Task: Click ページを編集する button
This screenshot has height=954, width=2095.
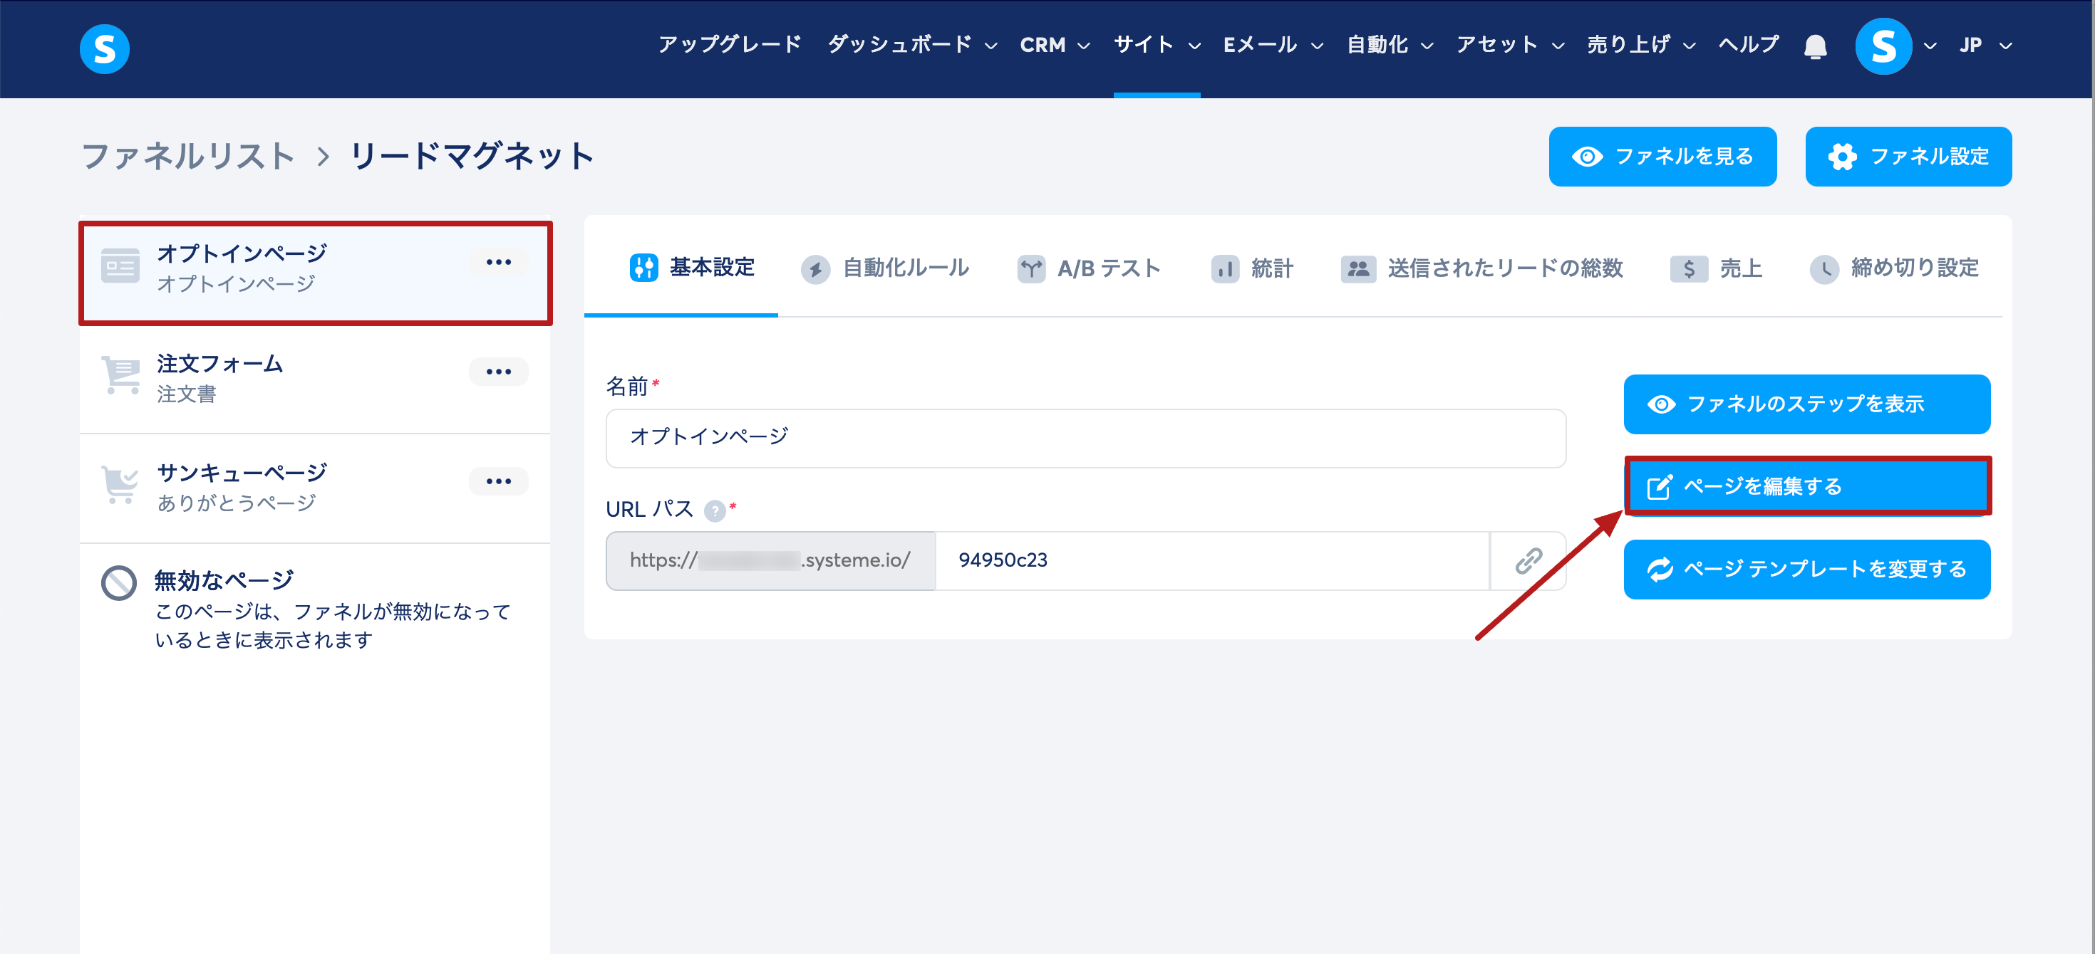Action: pos(1806,486)
